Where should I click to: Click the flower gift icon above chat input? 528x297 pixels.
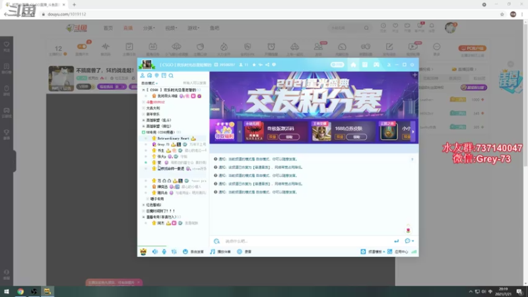[408, 230]
